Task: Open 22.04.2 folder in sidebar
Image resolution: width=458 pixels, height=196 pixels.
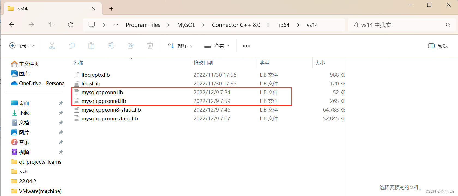Action: (x=24, y=181)
